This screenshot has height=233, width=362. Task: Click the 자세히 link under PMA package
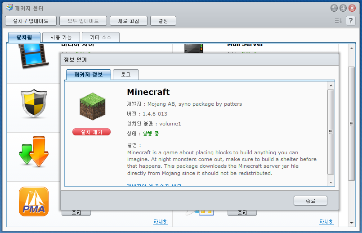click(161, 222)
